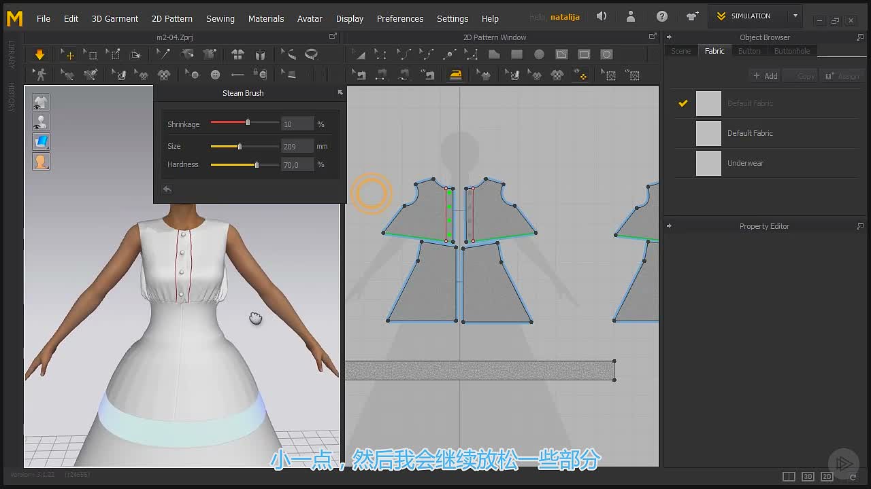Select the Select Mesh box tool
871x489 pixels.
coord(91,54)
